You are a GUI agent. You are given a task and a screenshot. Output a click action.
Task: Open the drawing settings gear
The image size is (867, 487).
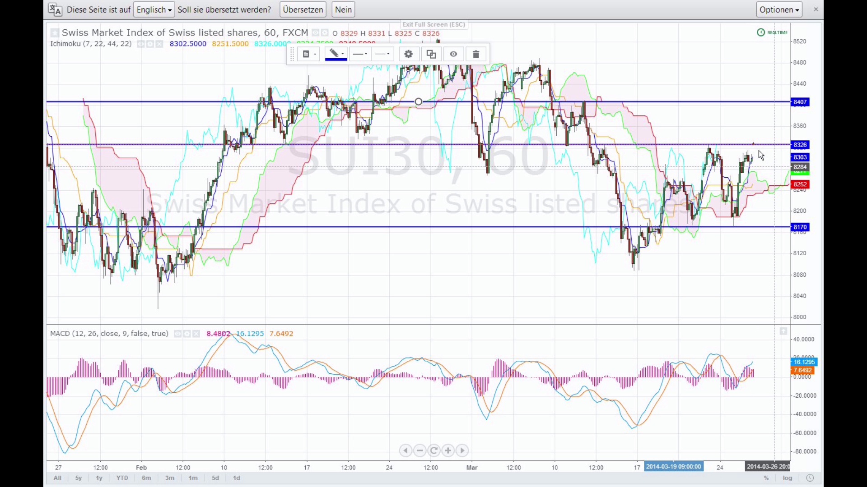(409, 54)
